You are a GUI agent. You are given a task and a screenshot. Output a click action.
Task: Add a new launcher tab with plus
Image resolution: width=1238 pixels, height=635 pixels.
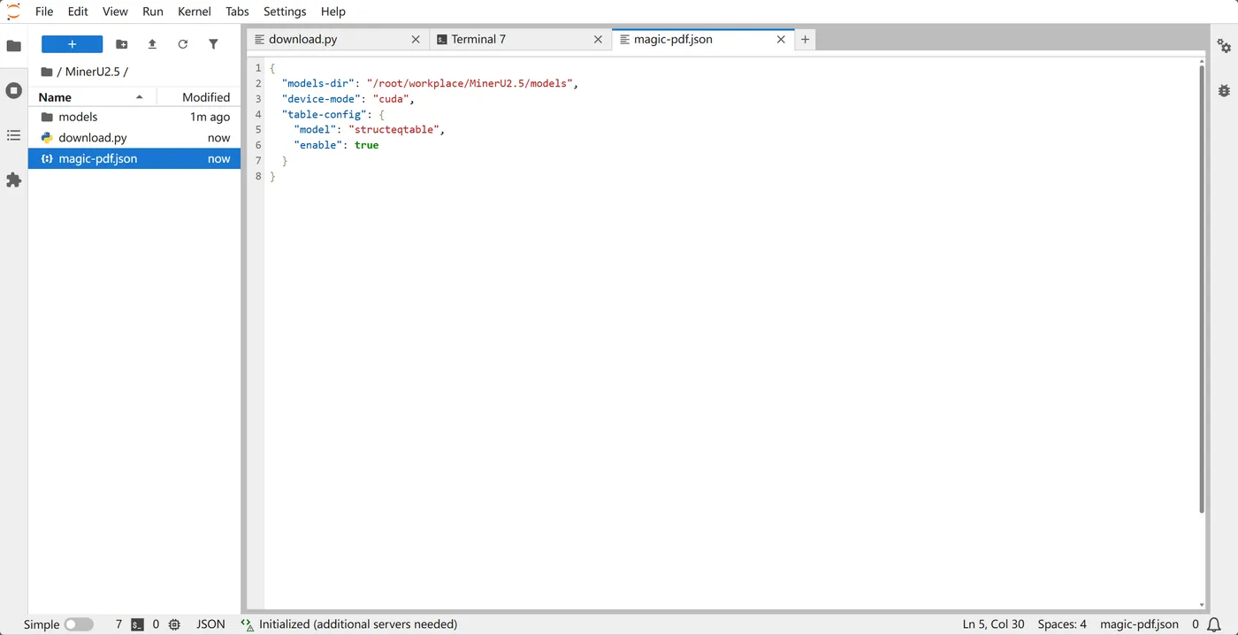(805, 39)
